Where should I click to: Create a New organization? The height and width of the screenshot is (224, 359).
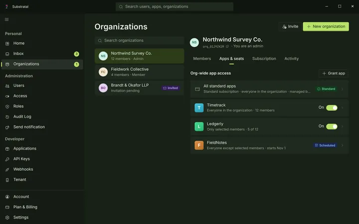326,26
